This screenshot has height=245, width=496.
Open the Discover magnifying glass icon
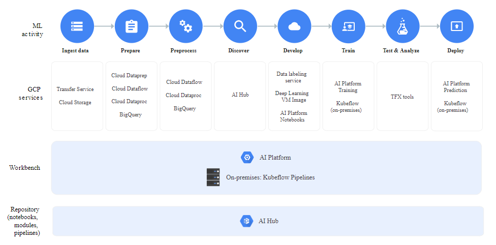click(239, 26)
